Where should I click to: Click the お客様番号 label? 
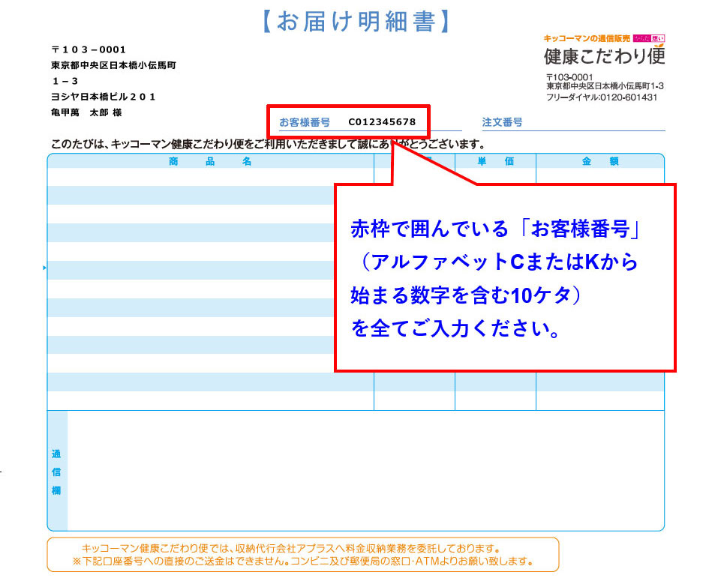(305, 122)
